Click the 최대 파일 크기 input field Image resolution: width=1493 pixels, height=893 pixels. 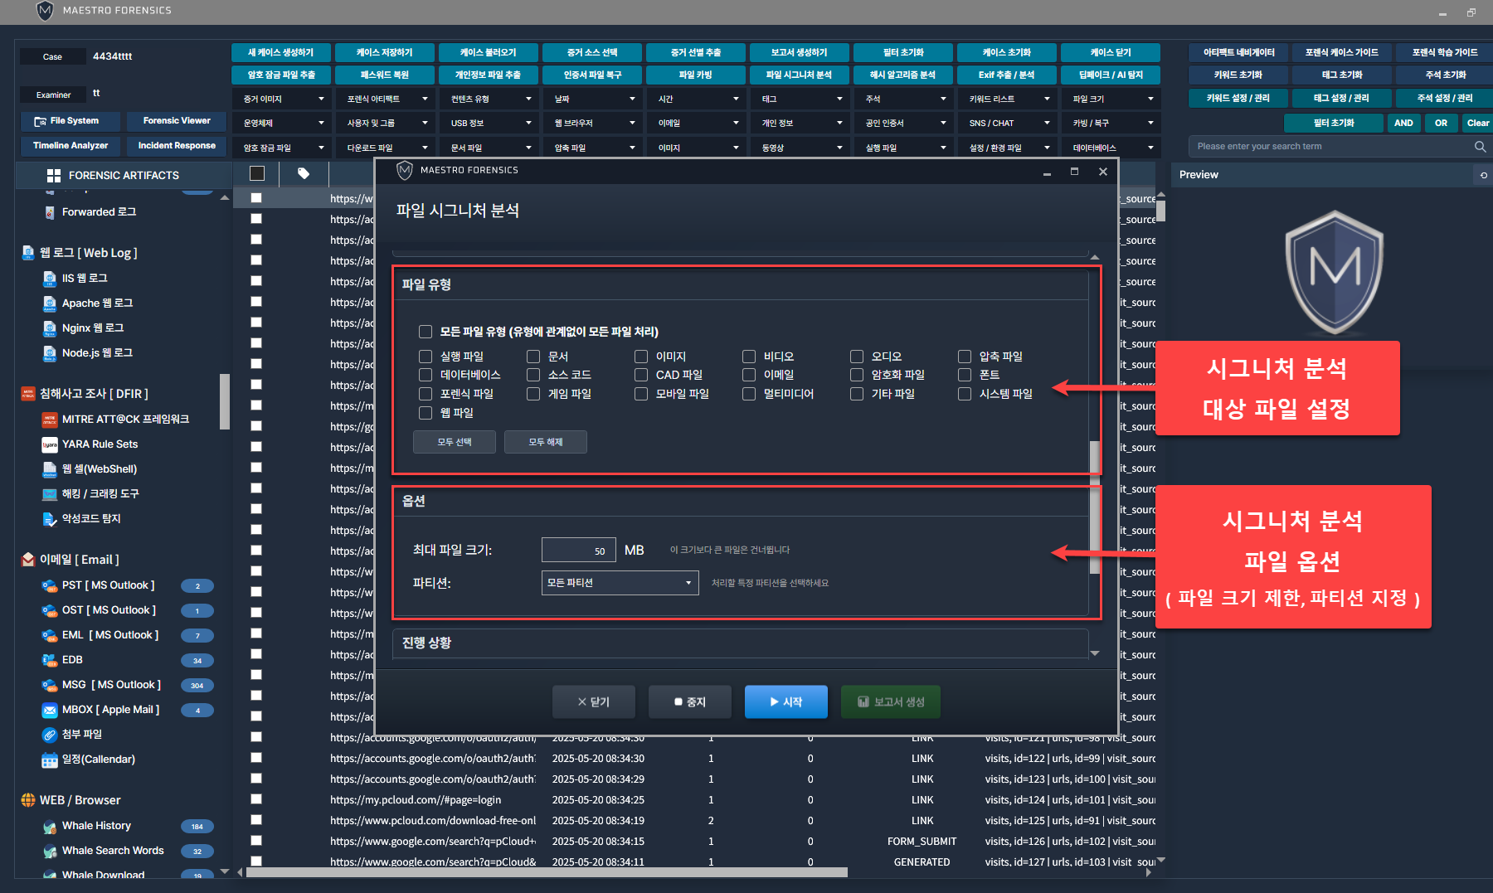click(578, 551)
